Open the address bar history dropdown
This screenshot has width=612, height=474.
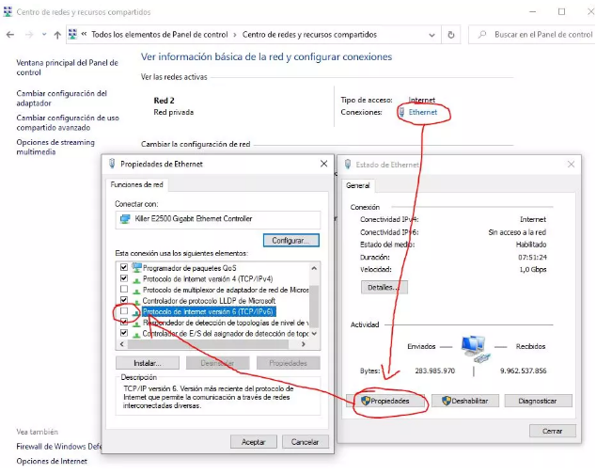pyautogui.click(x=432, y=35)
